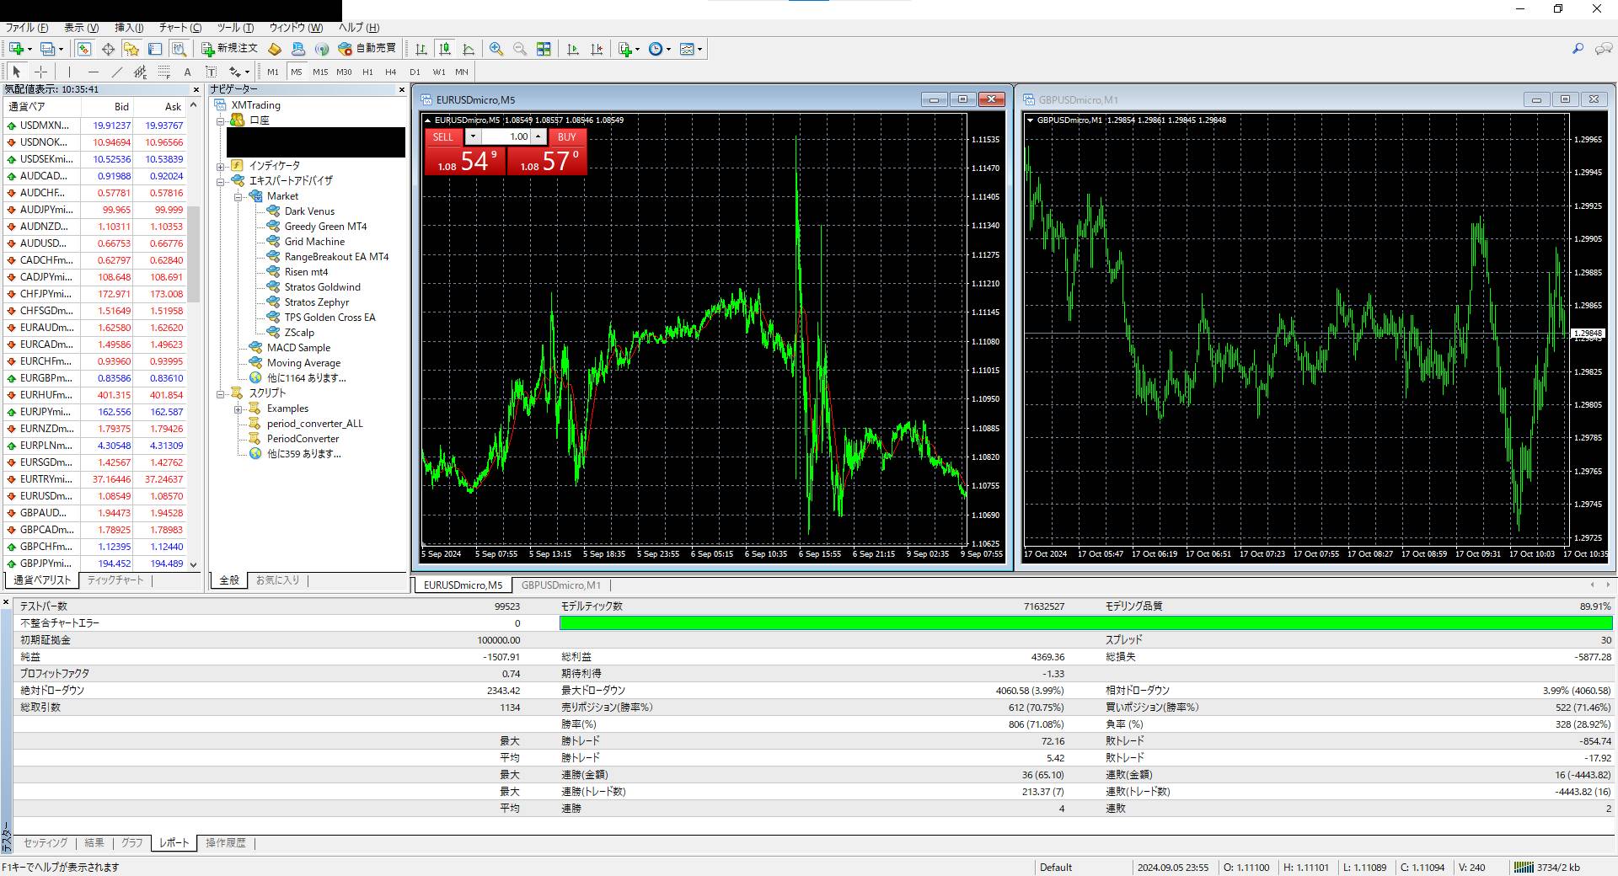Toggle 自動売買 auto trading

point(367,49)
